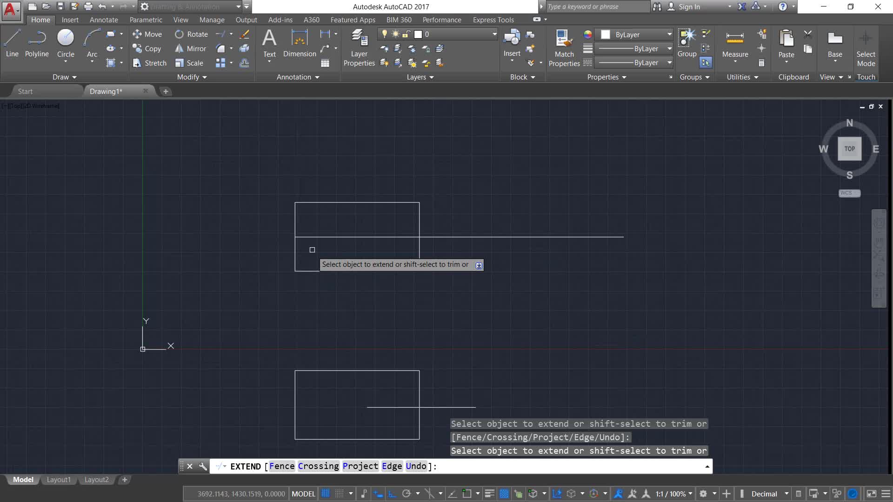Viewport: 893px width, 502px height.
Task: Switch to the Annotate ribbon tab
Action: coord(104,20)
